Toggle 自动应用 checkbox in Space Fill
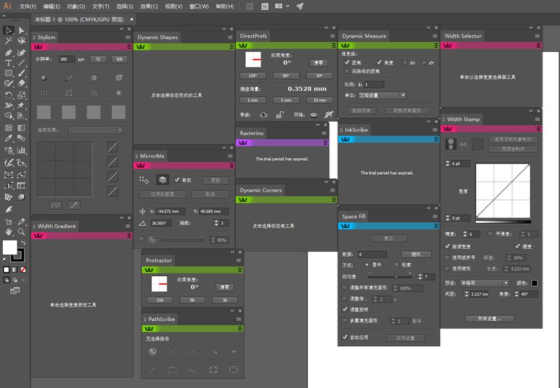This screenshot has height=388, width=560. click(344, 337)
